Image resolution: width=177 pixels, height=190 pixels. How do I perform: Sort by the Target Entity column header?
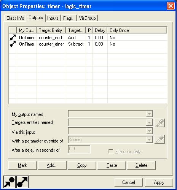(x=51, y=30)
